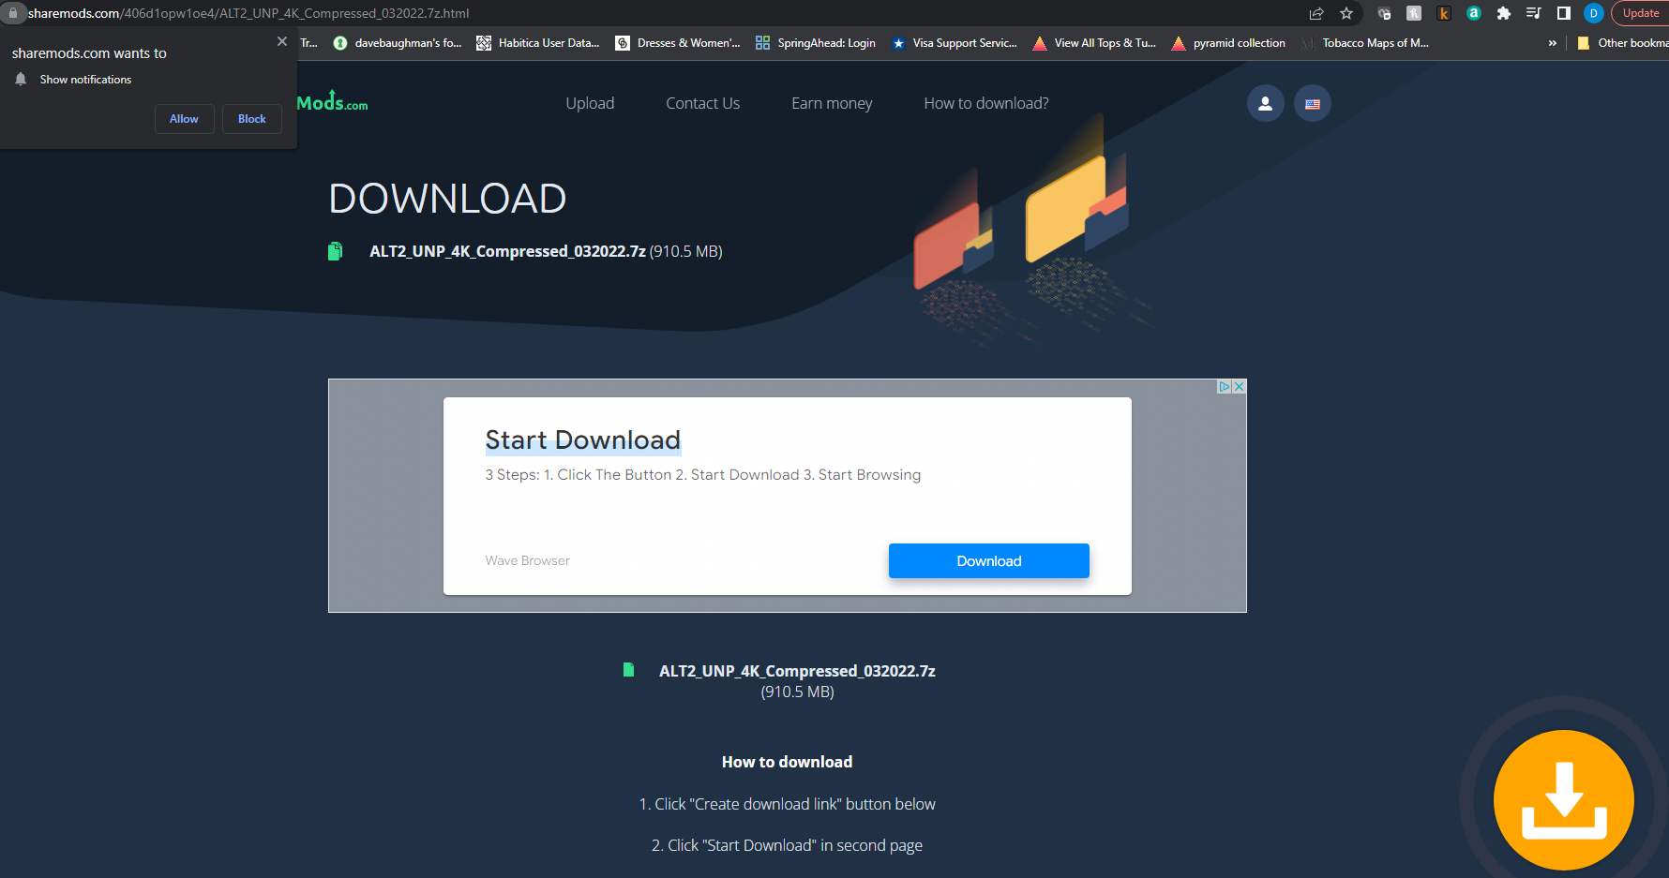Click the ad's blue Download button

tap(988, 560)
